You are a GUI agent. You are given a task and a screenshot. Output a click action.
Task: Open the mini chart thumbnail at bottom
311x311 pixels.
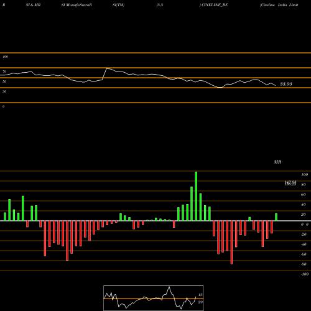[154, 298]
